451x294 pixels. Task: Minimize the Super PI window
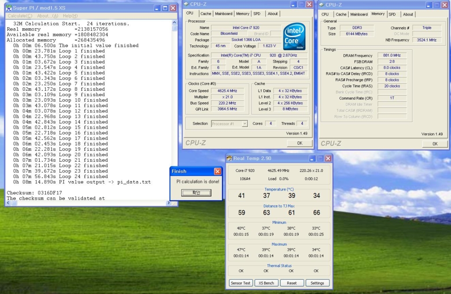pos(157,8)
